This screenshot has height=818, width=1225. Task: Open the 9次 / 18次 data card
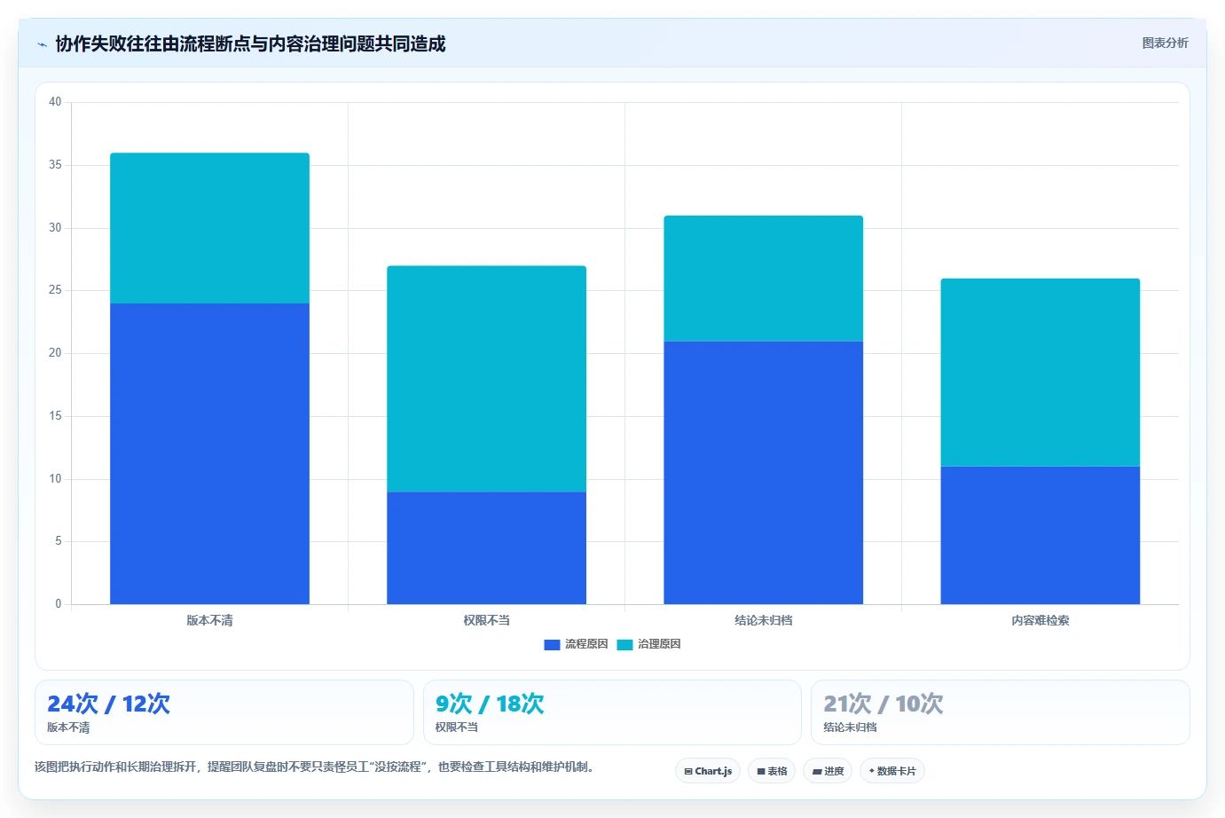click(612, 712)
